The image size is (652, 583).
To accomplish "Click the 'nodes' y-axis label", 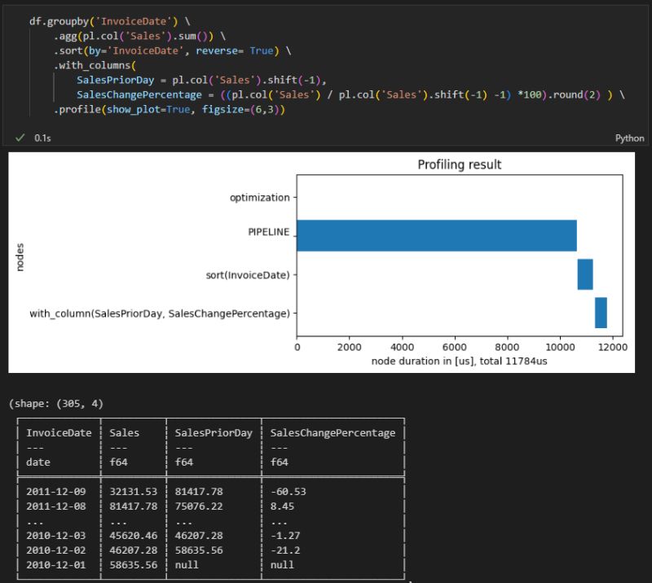I will (x=20, y=257).
